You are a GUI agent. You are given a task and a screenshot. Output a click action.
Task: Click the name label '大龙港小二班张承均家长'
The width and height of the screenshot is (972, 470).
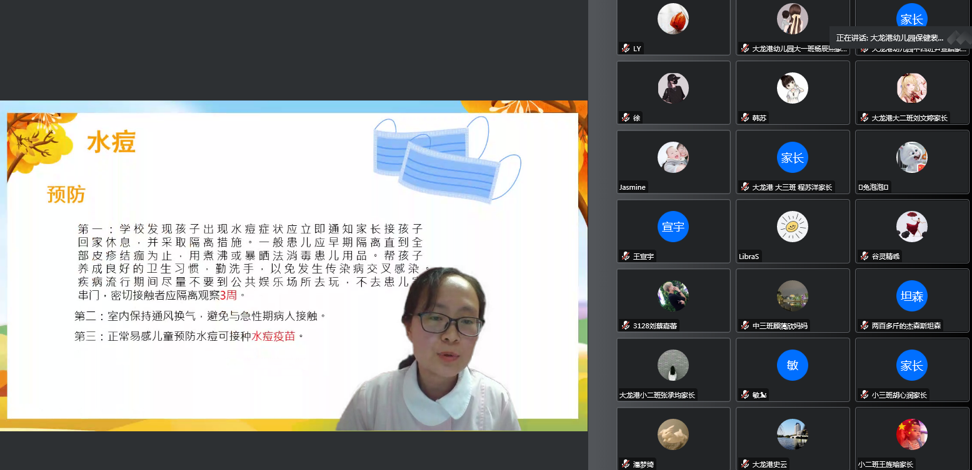[657, 395]
